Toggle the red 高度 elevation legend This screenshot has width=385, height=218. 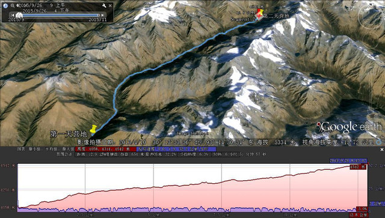click(x=106, y=149)
